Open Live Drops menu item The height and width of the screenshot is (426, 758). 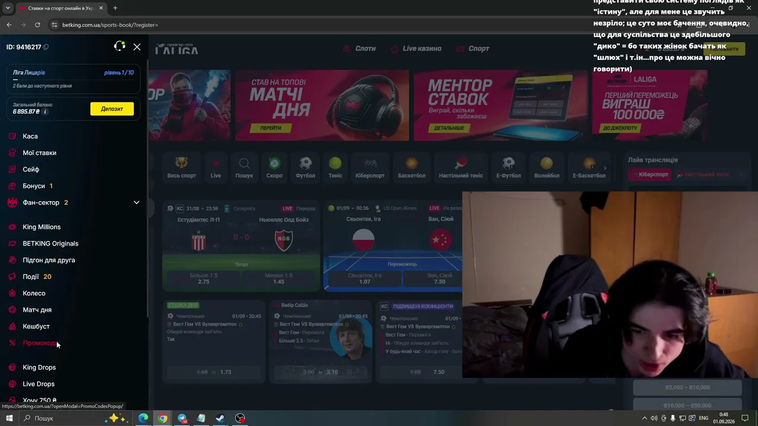pyautogui.click(x=38, y=384)
